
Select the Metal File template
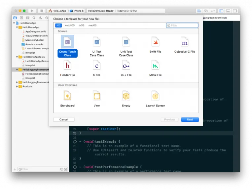click(x=155, y=68)
